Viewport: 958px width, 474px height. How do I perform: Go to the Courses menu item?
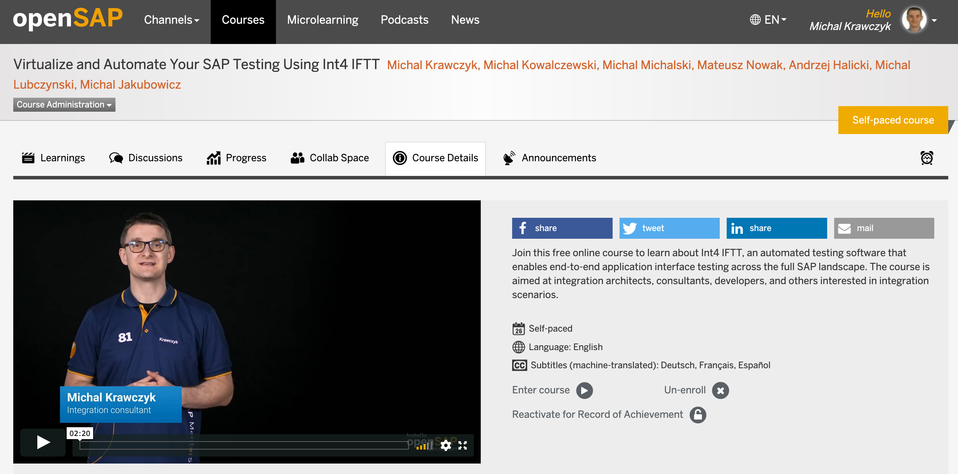[243, 22]
